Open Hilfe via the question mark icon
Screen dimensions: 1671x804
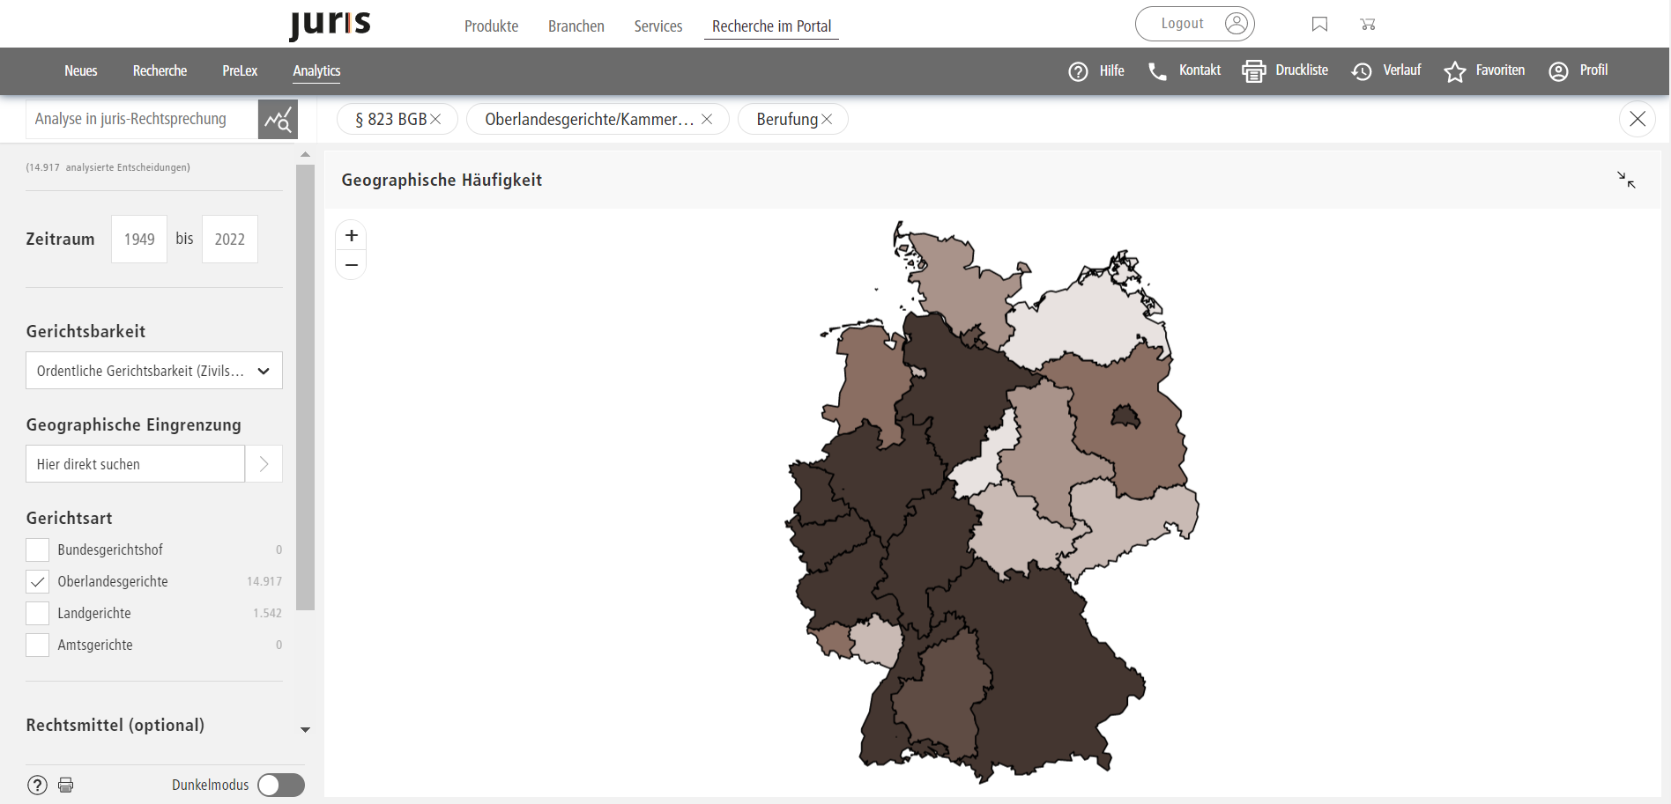coord(1079,71)
